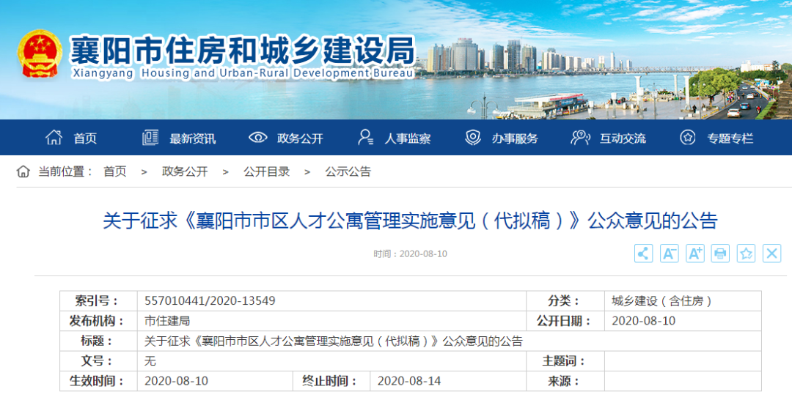
Task: Open the 办事服务 navigation menu item
Action: 515,138
